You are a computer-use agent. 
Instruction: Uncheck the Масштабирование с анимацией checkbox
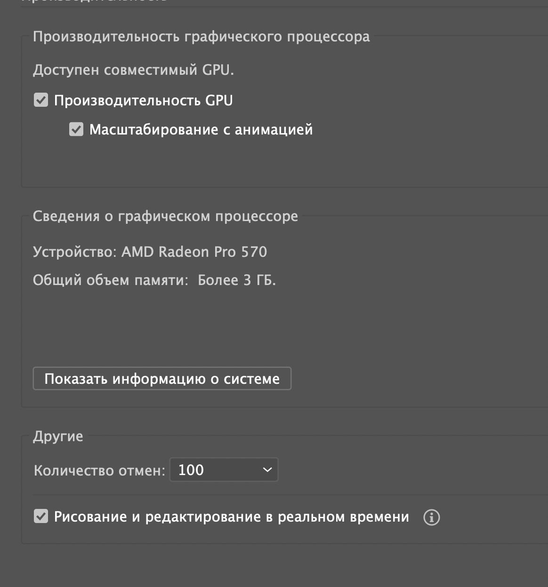tap(76, 129)
